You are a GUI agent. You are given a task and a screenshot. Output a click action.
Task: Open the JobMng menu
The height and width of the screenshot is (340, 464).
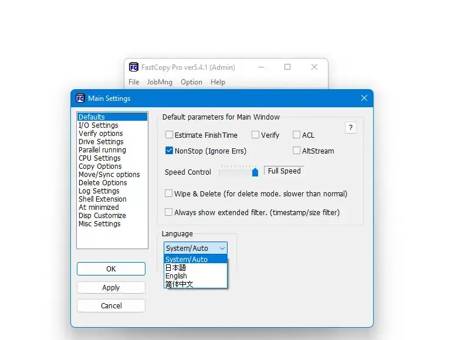tap(160, 82)
